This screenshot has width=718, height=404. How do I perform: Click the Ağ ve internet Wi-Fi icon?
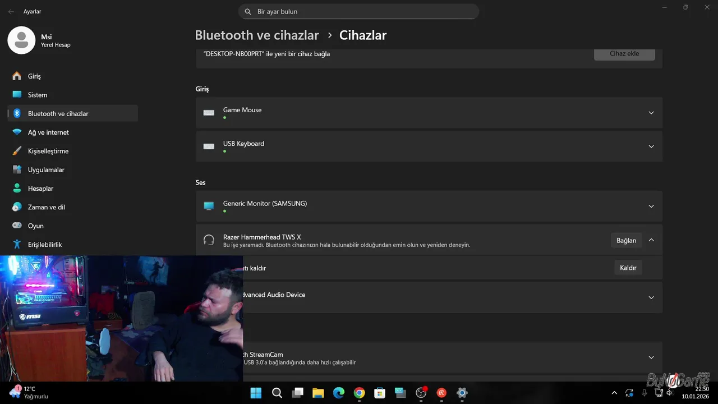coord(17,132)
